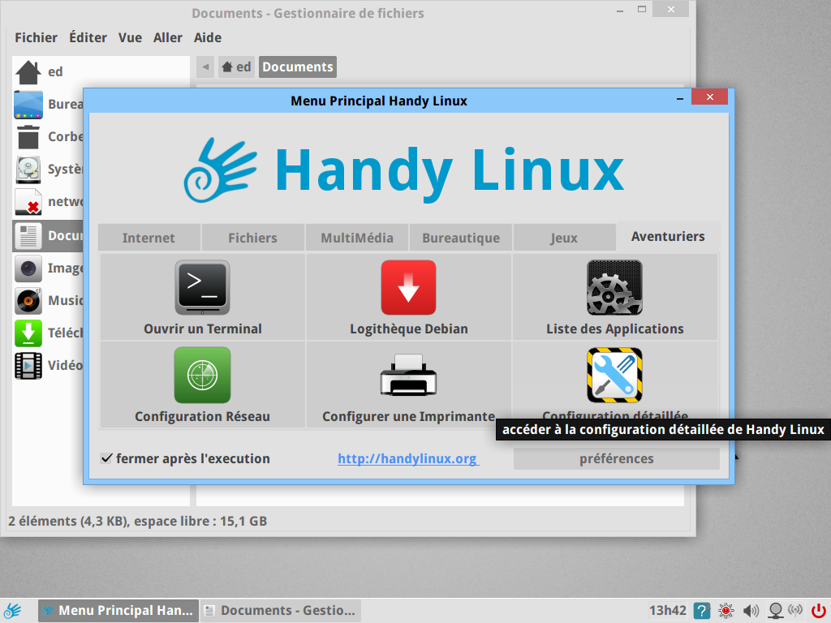Click the red sun tray icon

click(x=726, y=611)
